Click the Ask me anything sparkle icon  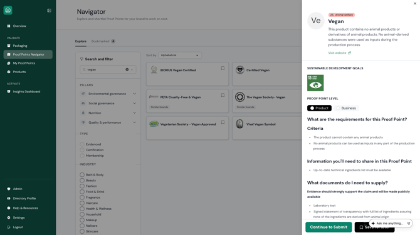tap(373, 223)
